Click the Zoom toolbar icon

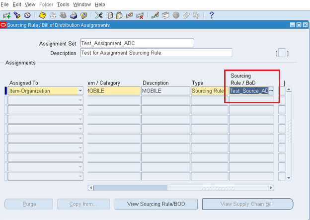(165, 15)
